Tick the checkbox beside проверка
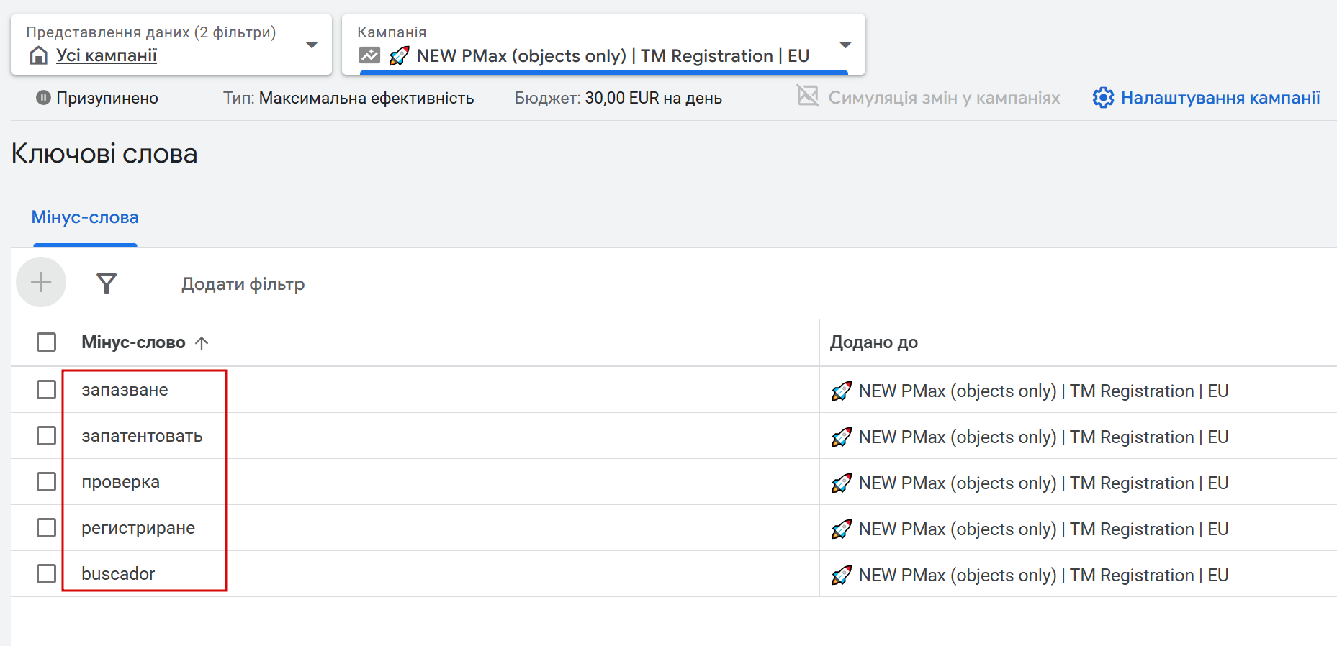This screenshot has height=646, width=1337. click(x=47, y=482)
